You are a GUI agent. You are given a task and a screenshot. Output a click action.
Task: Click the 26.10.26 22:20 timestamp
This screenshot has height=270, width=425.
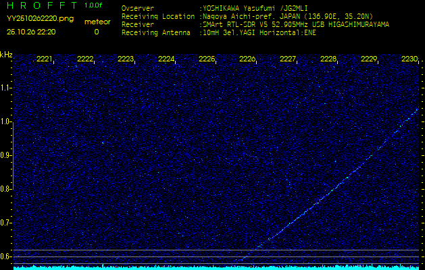pyautogui.click(x=31, y=32)
